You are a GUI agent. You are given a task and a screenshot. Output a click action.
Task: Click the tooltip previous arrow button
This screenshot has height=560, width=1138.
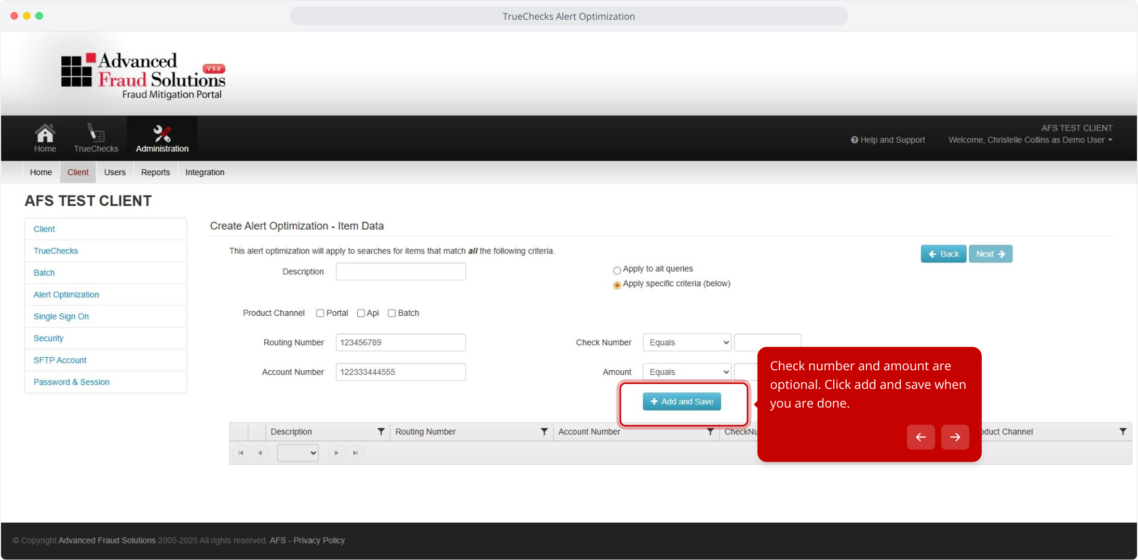[921, 437]
